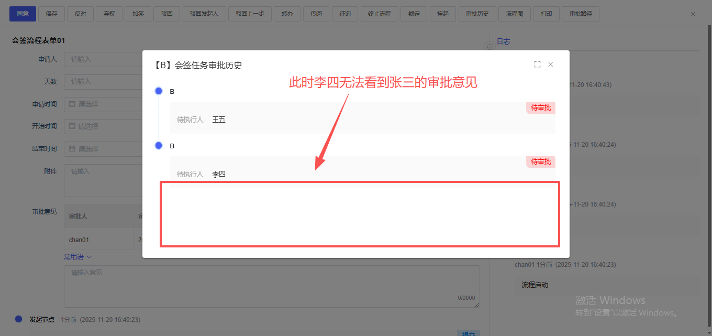Close the 会签任务审批历史 dialog
The height and width of the screenshot is (336, 712).
click(551, 64)
